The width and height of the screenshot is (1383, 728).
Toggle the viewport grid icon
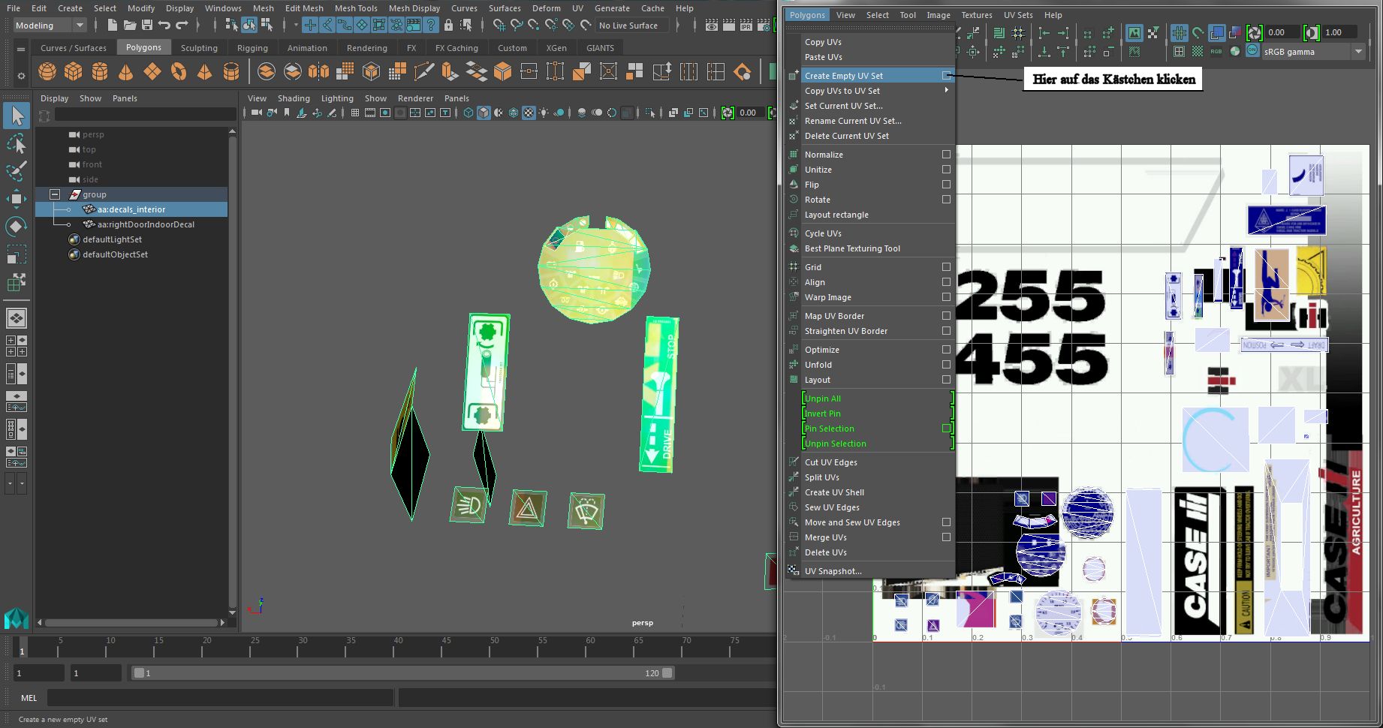tap(354, 113)
